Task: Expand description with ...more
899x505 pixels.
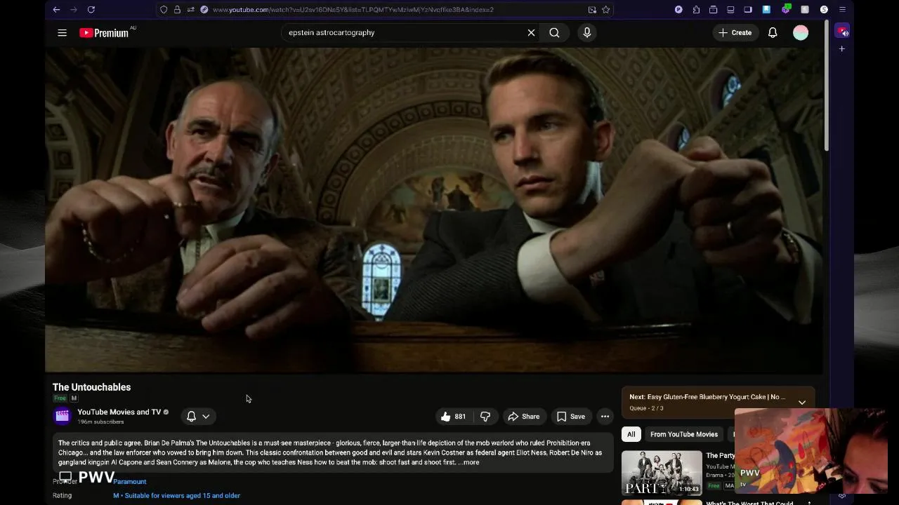Action: pyautogui.click(x=469, y=462)
